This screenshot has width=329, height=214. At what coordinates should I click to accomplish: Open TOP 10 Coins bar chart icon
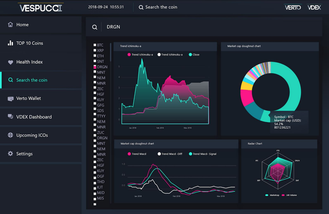10,43
